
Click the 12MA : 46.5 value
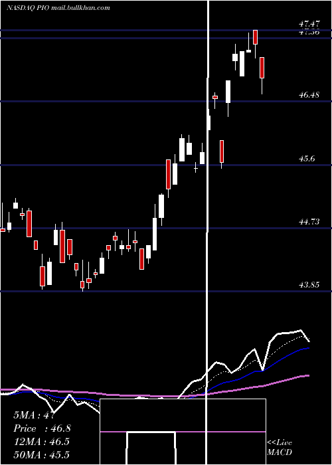click(x=41, y=442)
